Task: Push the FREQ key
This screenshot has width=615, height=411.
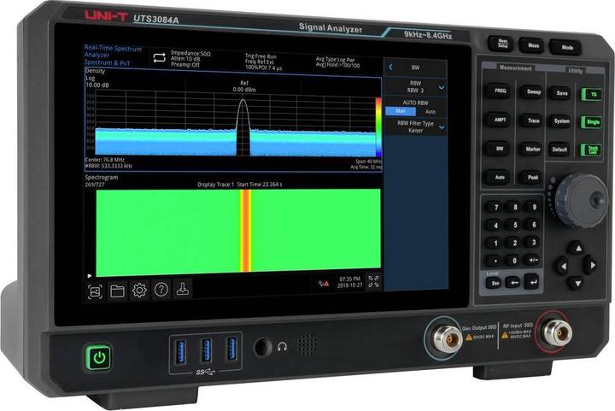Action: [x=499, y=91]
